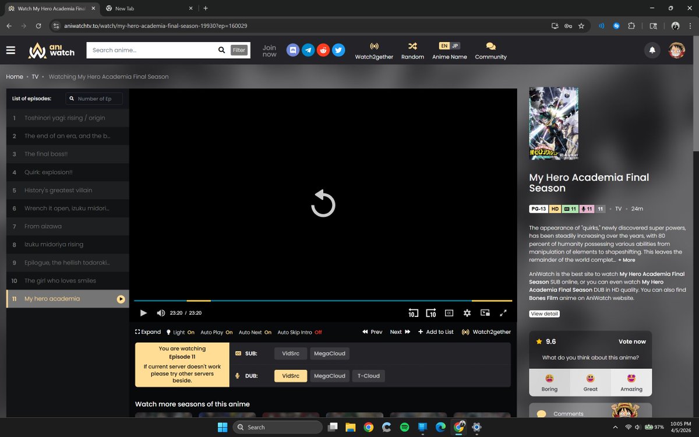Select episode 1 Toshinori yagi: rising / origin
This screenshot has width=699, height=437.
[x=68, y=118]
